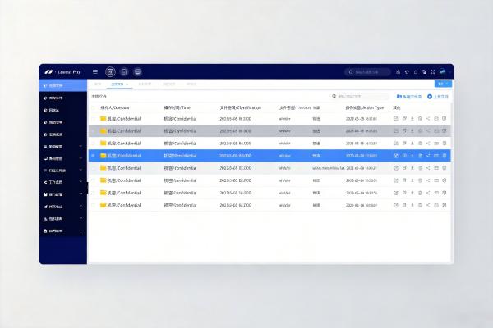
Task: Click the new folder button with folder icon
Action: click(x=409, y=97)
